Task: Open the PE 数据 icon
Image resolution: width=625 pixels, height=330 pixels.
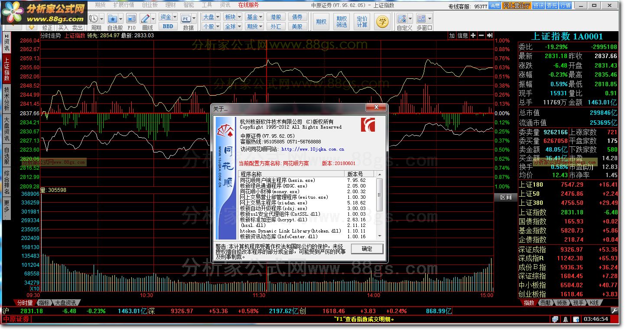Action: 186,19
